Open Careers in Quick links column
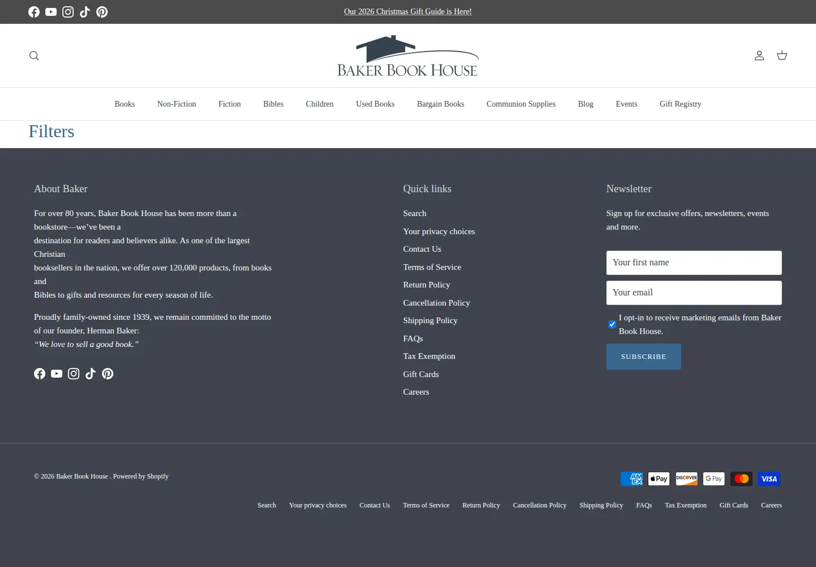Screen dimensions: 816x567 416,392
